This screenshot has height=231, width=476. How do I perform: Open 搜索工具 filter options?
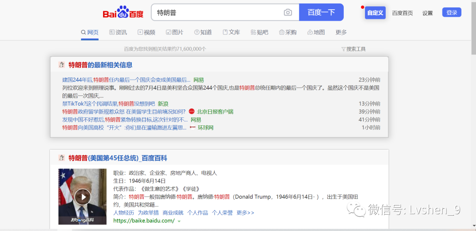pyautogui.click(x=353, y=49)
